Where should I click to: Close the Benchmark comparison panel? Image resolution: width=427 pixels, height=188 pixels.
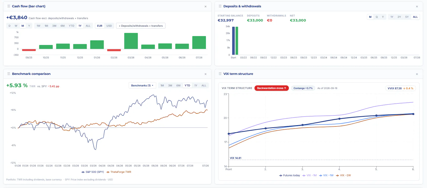tap(205, 74)
